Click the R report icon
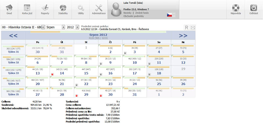The image size is (263, 124). click(186, 27)
